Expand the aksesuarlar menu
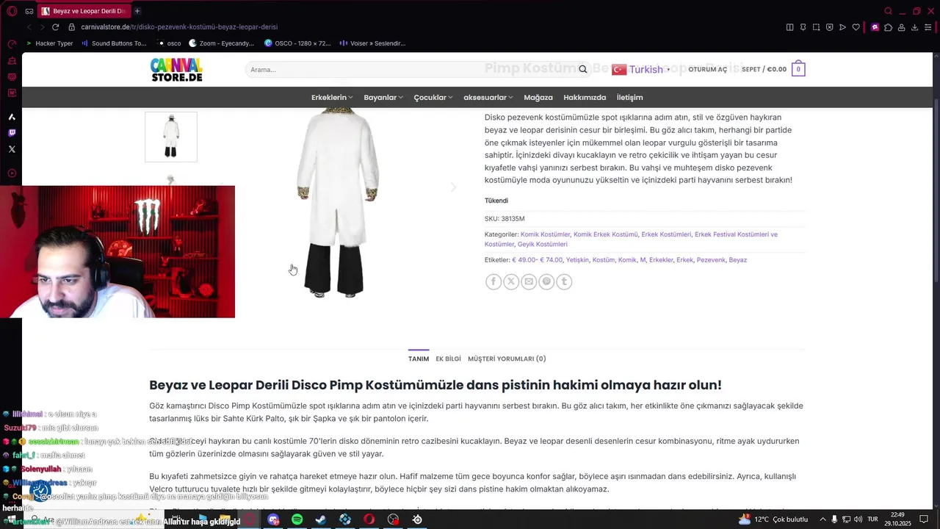 click(488, 97)
